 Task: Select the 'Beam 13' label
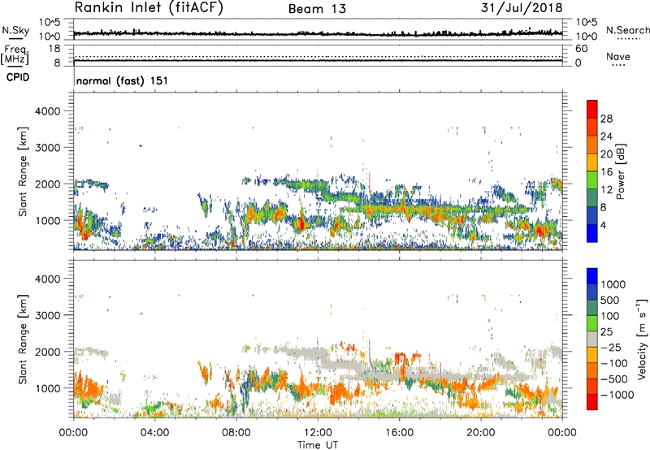tap(317, 9)
